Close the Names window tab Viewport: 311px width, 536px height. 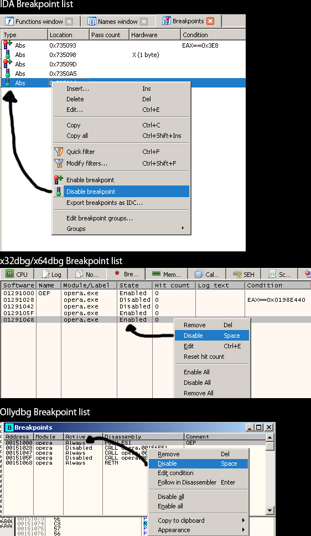[x=144, y=22]
